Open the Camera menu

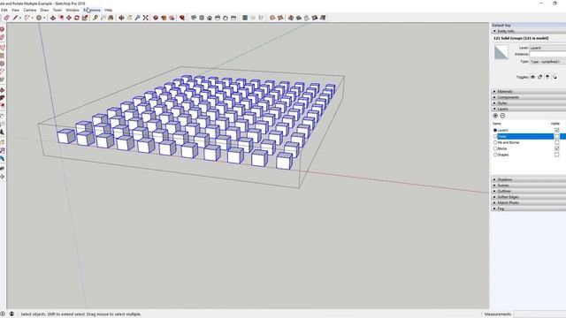(x=30, y=10)
